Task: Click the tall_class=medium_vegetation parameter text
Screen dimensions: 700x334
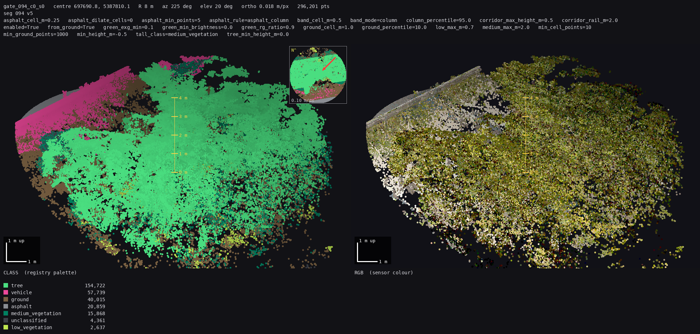Action: pyautogui.click(x=177, y=34)
